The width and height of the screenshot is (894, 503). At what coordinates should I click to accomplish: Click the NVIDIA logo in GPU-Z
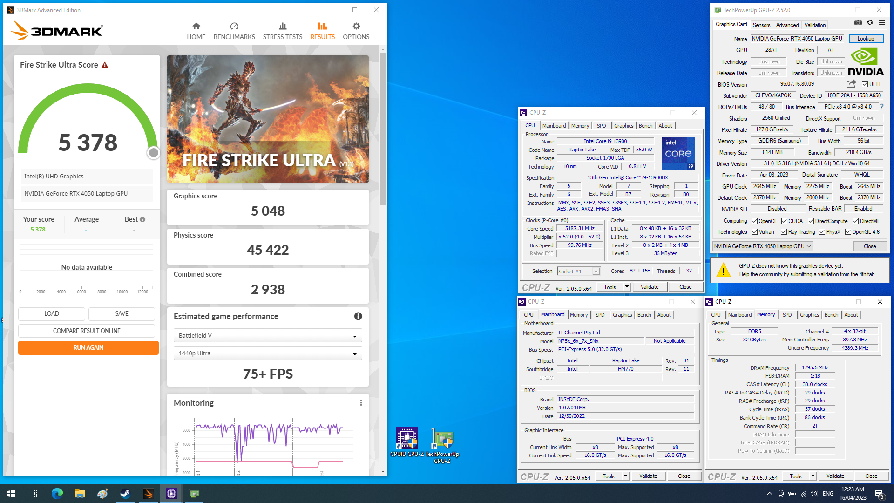pyautogui.click(x=866, y=61)
